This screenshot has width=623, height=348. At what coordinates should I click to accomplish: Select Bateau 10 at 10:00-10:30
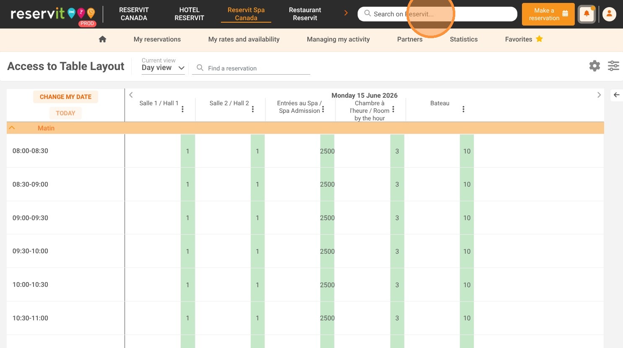click(467, 285)
